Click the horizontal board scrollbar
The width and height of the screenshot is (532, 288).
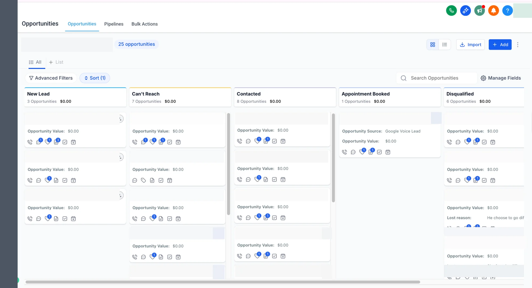[x=223, y=282]
